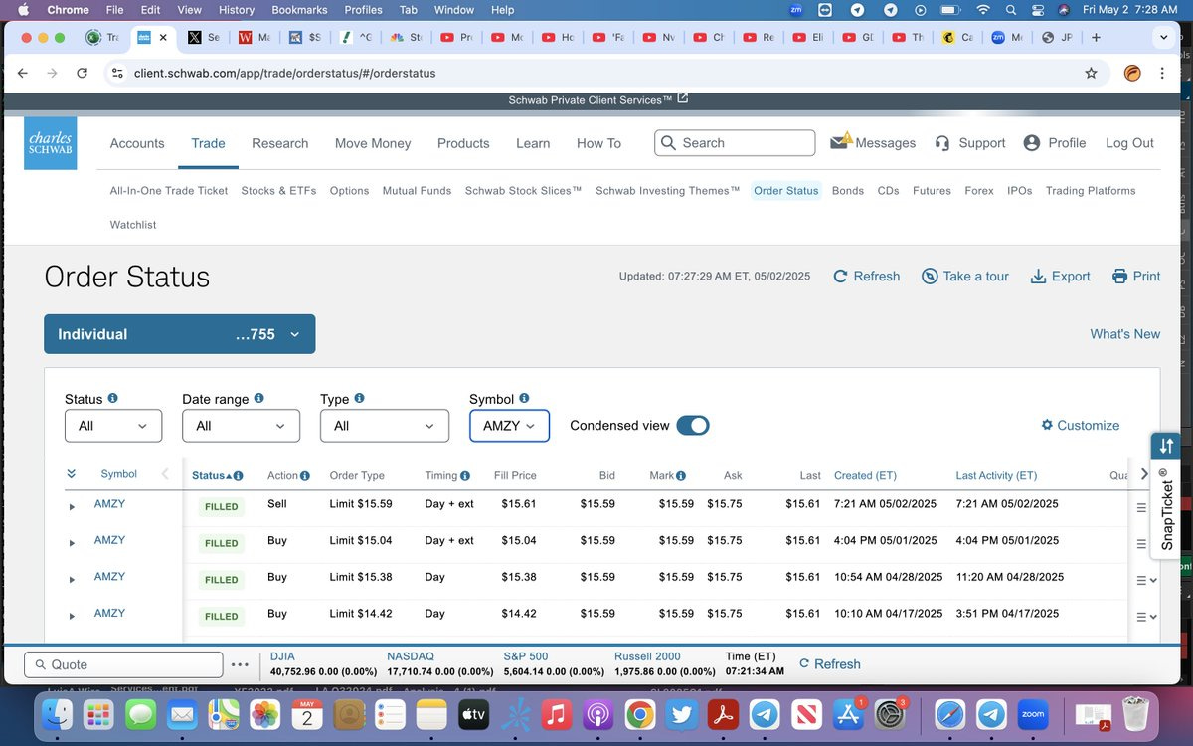This screenshot has width=1193, height=746.
Task: Expand the AMZY Sell order row
Action: [x=72, y=507]
